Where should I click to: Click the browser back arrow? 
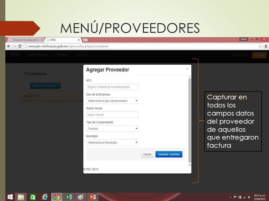click(9, 46)
